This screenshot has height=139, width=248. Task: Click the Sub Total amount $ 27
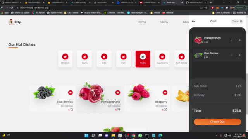(x=238, y=86)
